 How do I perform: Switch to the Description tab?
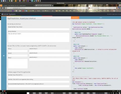[x=75, y=18]
